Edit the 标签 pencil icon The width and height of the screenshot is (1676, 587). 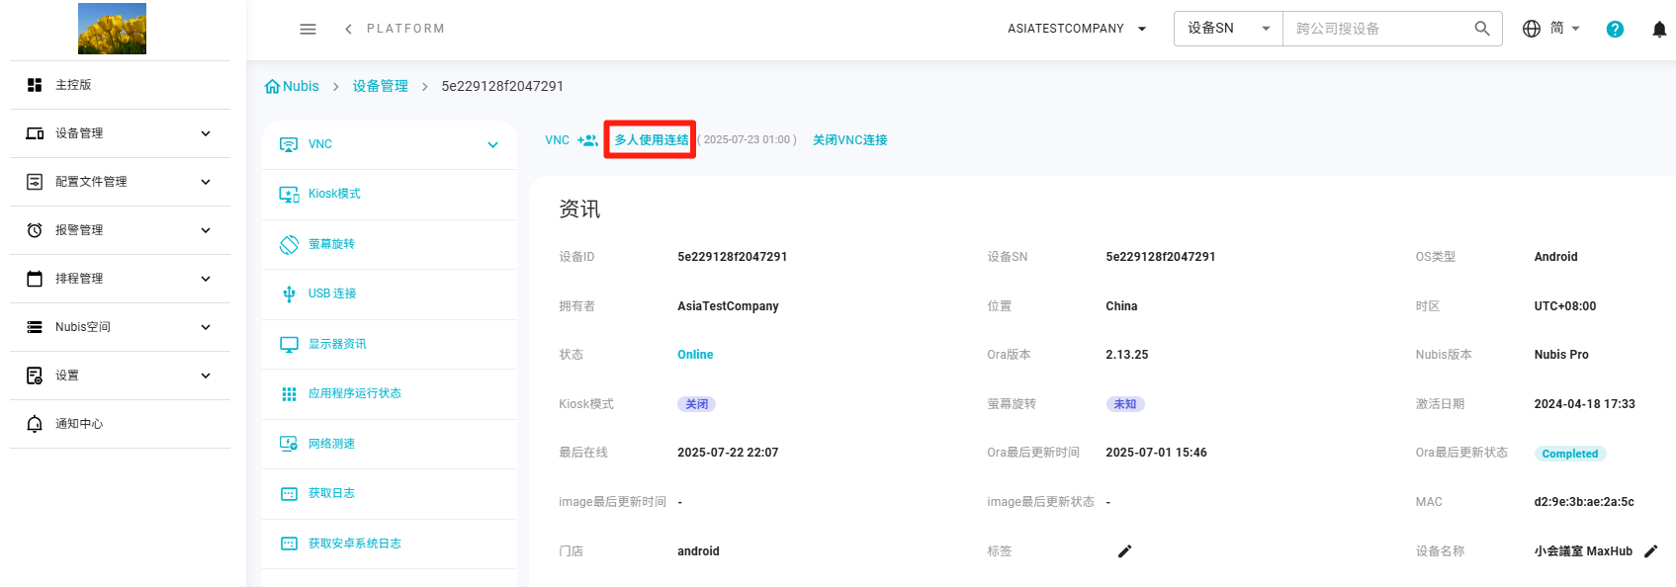tap(1124, 551)
